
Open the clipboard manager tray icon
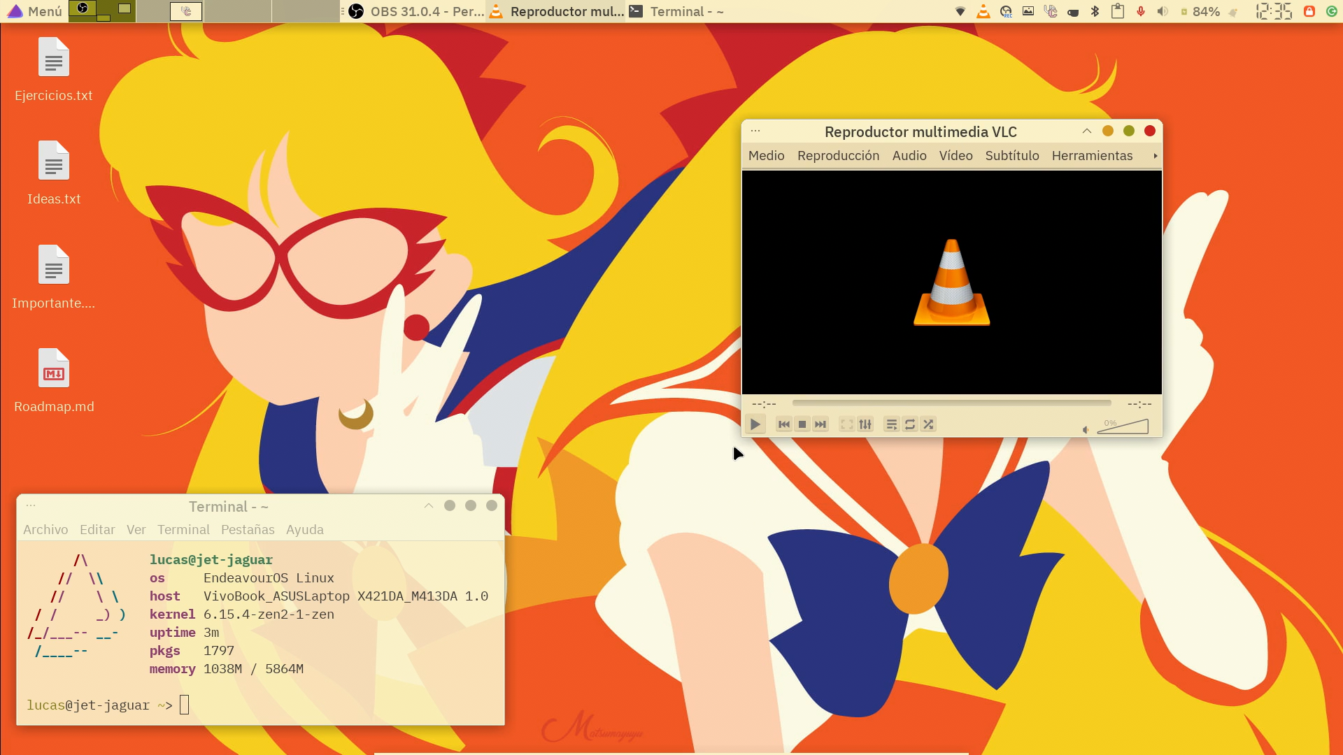(1118, 11)
